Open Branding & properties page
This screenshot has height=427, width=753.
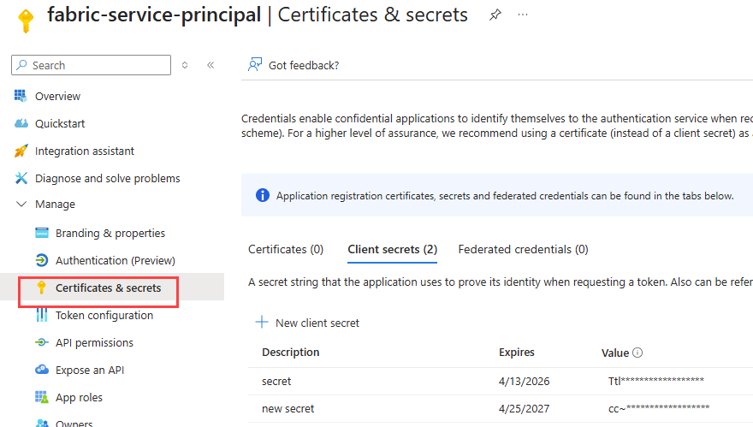(x=110, y=233)
